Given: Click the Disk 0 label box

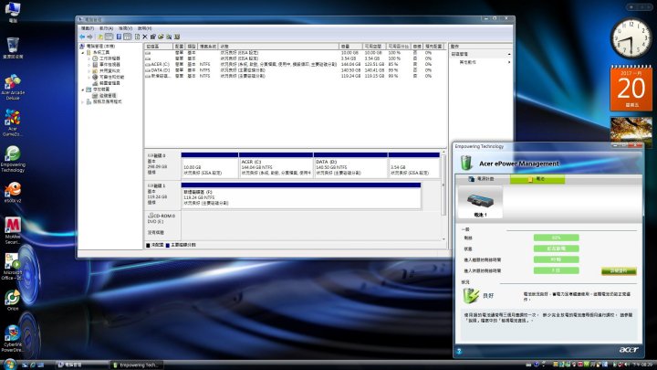Looking at the screenshot, I should [x=162, y=164].
